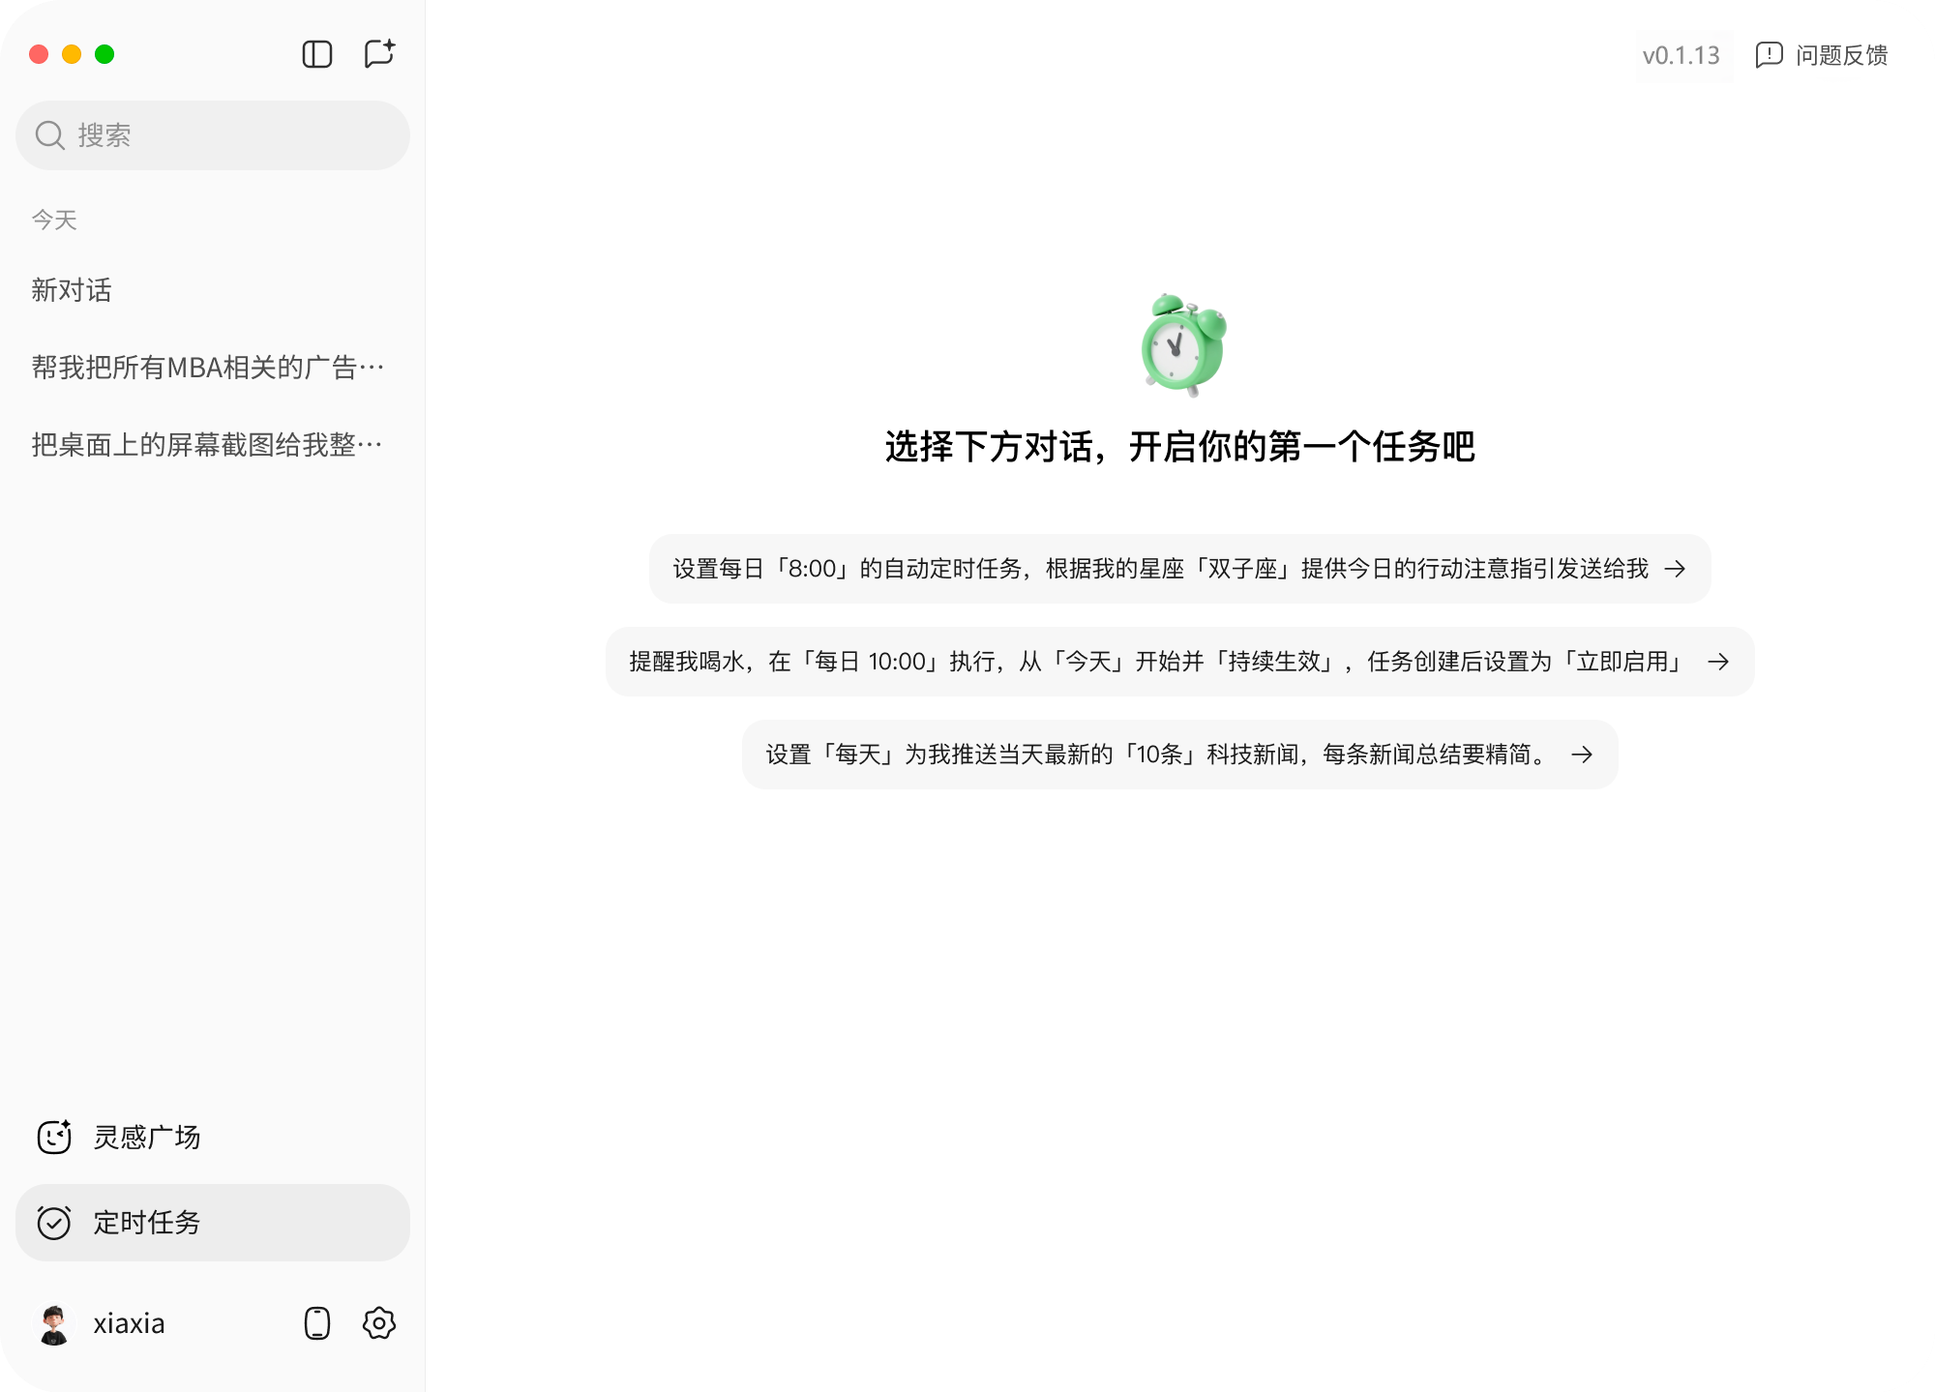Click the xiaxia avatar picture
1935x1392 pixels.
click(x=54, y=1323)
